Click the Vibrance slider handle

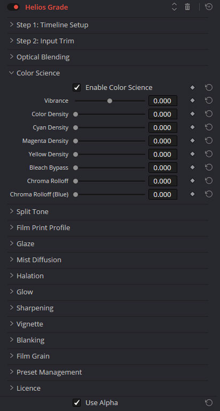point(110,101)
